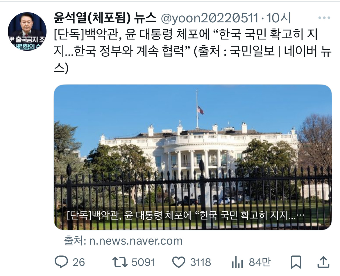Click the 26 replies count
The image size is (340, 276).
click(79, 262)
